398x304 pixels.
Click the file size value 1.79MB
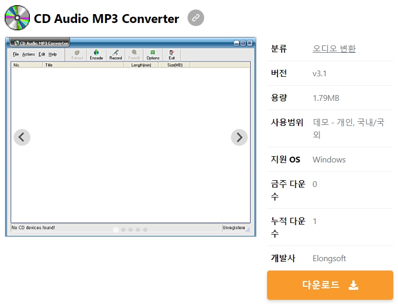(x=326, y=98)
